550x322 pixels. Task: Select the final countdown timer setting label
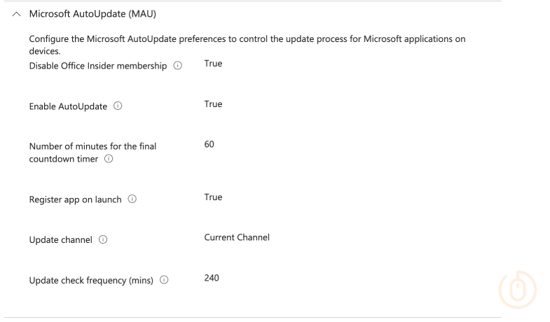92,152
